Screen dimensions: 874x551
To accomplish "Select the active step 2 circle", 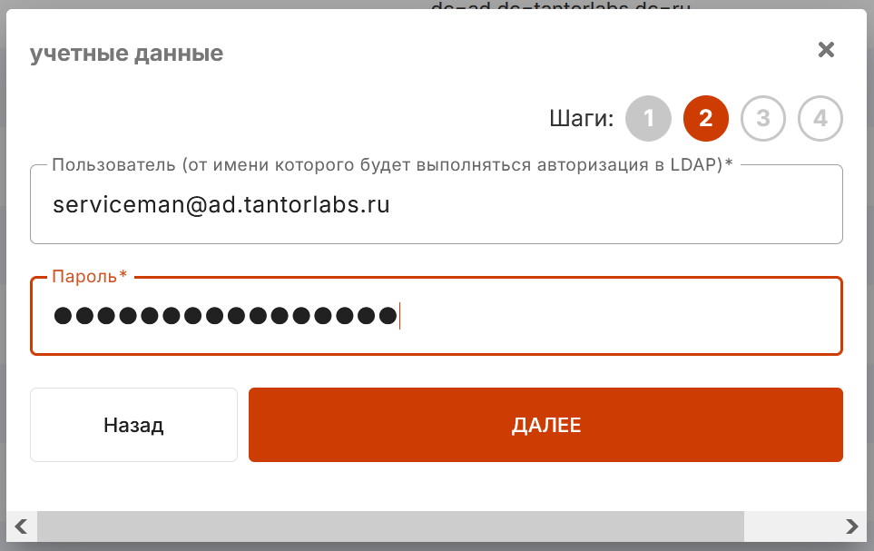I will pos(706,118).
